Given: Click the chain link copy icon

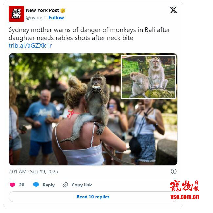Looking at the screenshot, I should (65, 185).
